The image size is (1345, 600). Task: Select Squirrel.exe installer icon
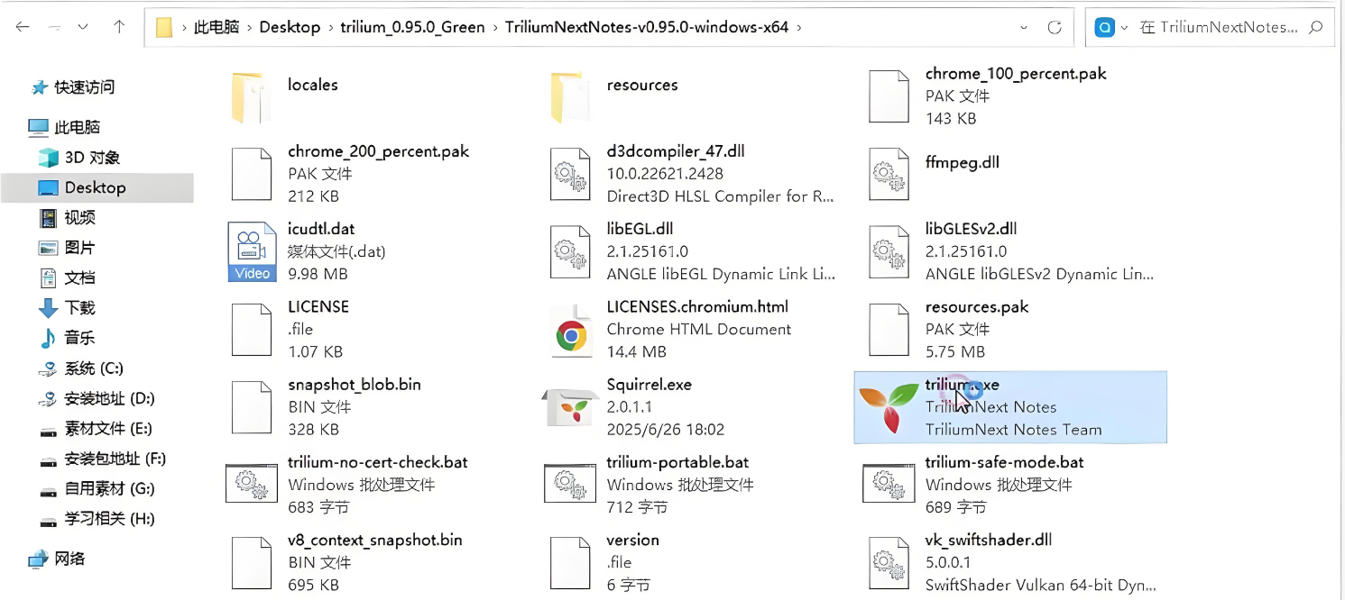(x=568, y=407)
